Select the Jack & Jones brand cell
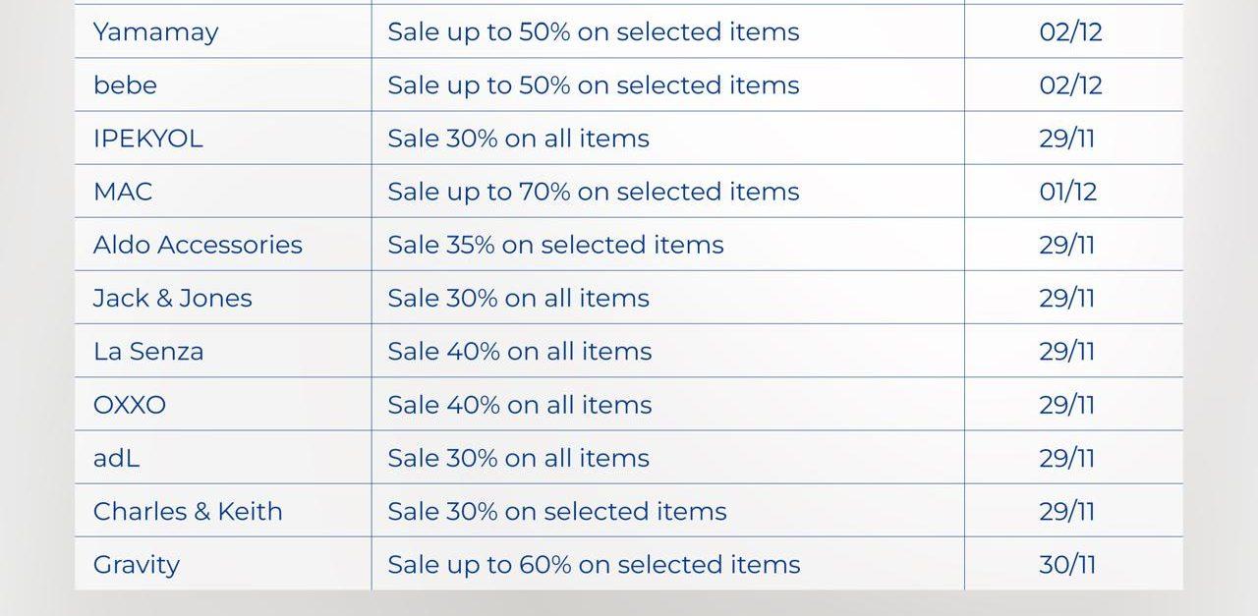 coord(172,298)
